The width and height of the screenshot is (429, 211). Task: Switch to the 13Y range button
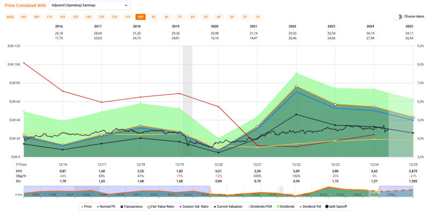point(101,17)
